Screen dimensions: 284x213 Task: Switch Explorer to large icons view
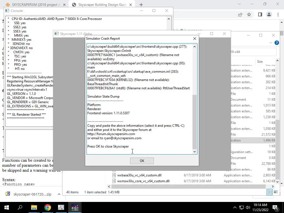[276, 192]
